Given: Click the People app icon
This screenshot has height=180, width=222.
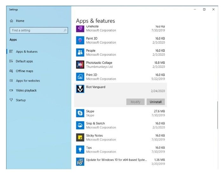Looking at the screenshot, I should pos(80,53).
